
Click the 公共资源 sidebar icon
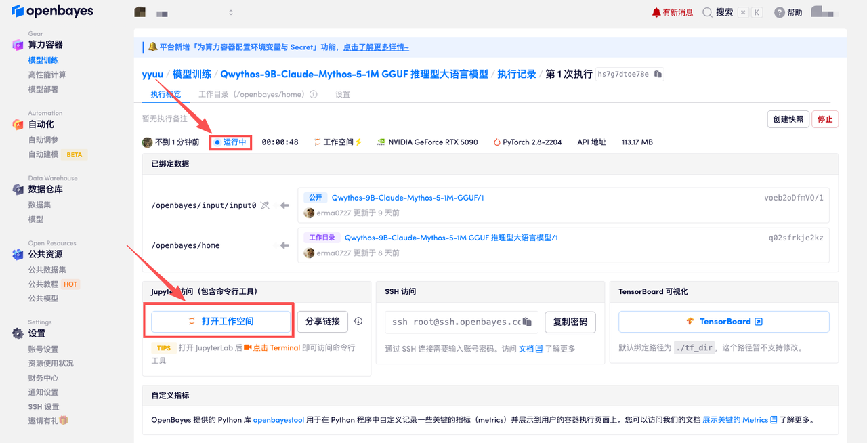point(18,255)
